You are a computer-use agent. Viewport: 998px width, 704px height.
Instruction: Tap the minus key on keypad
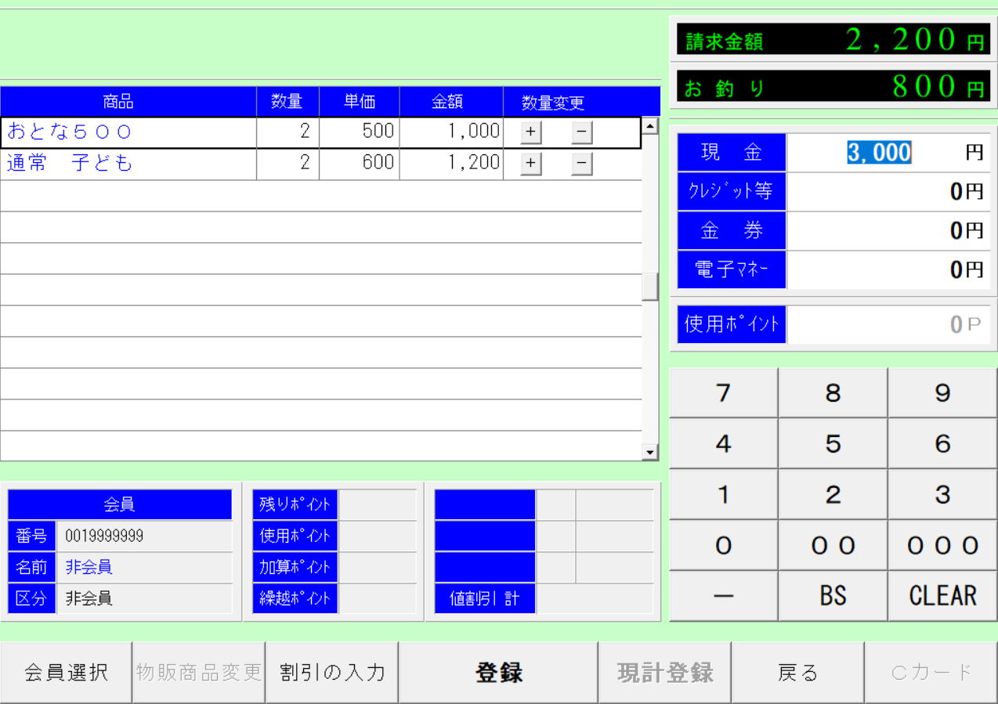tap(724, 596)
